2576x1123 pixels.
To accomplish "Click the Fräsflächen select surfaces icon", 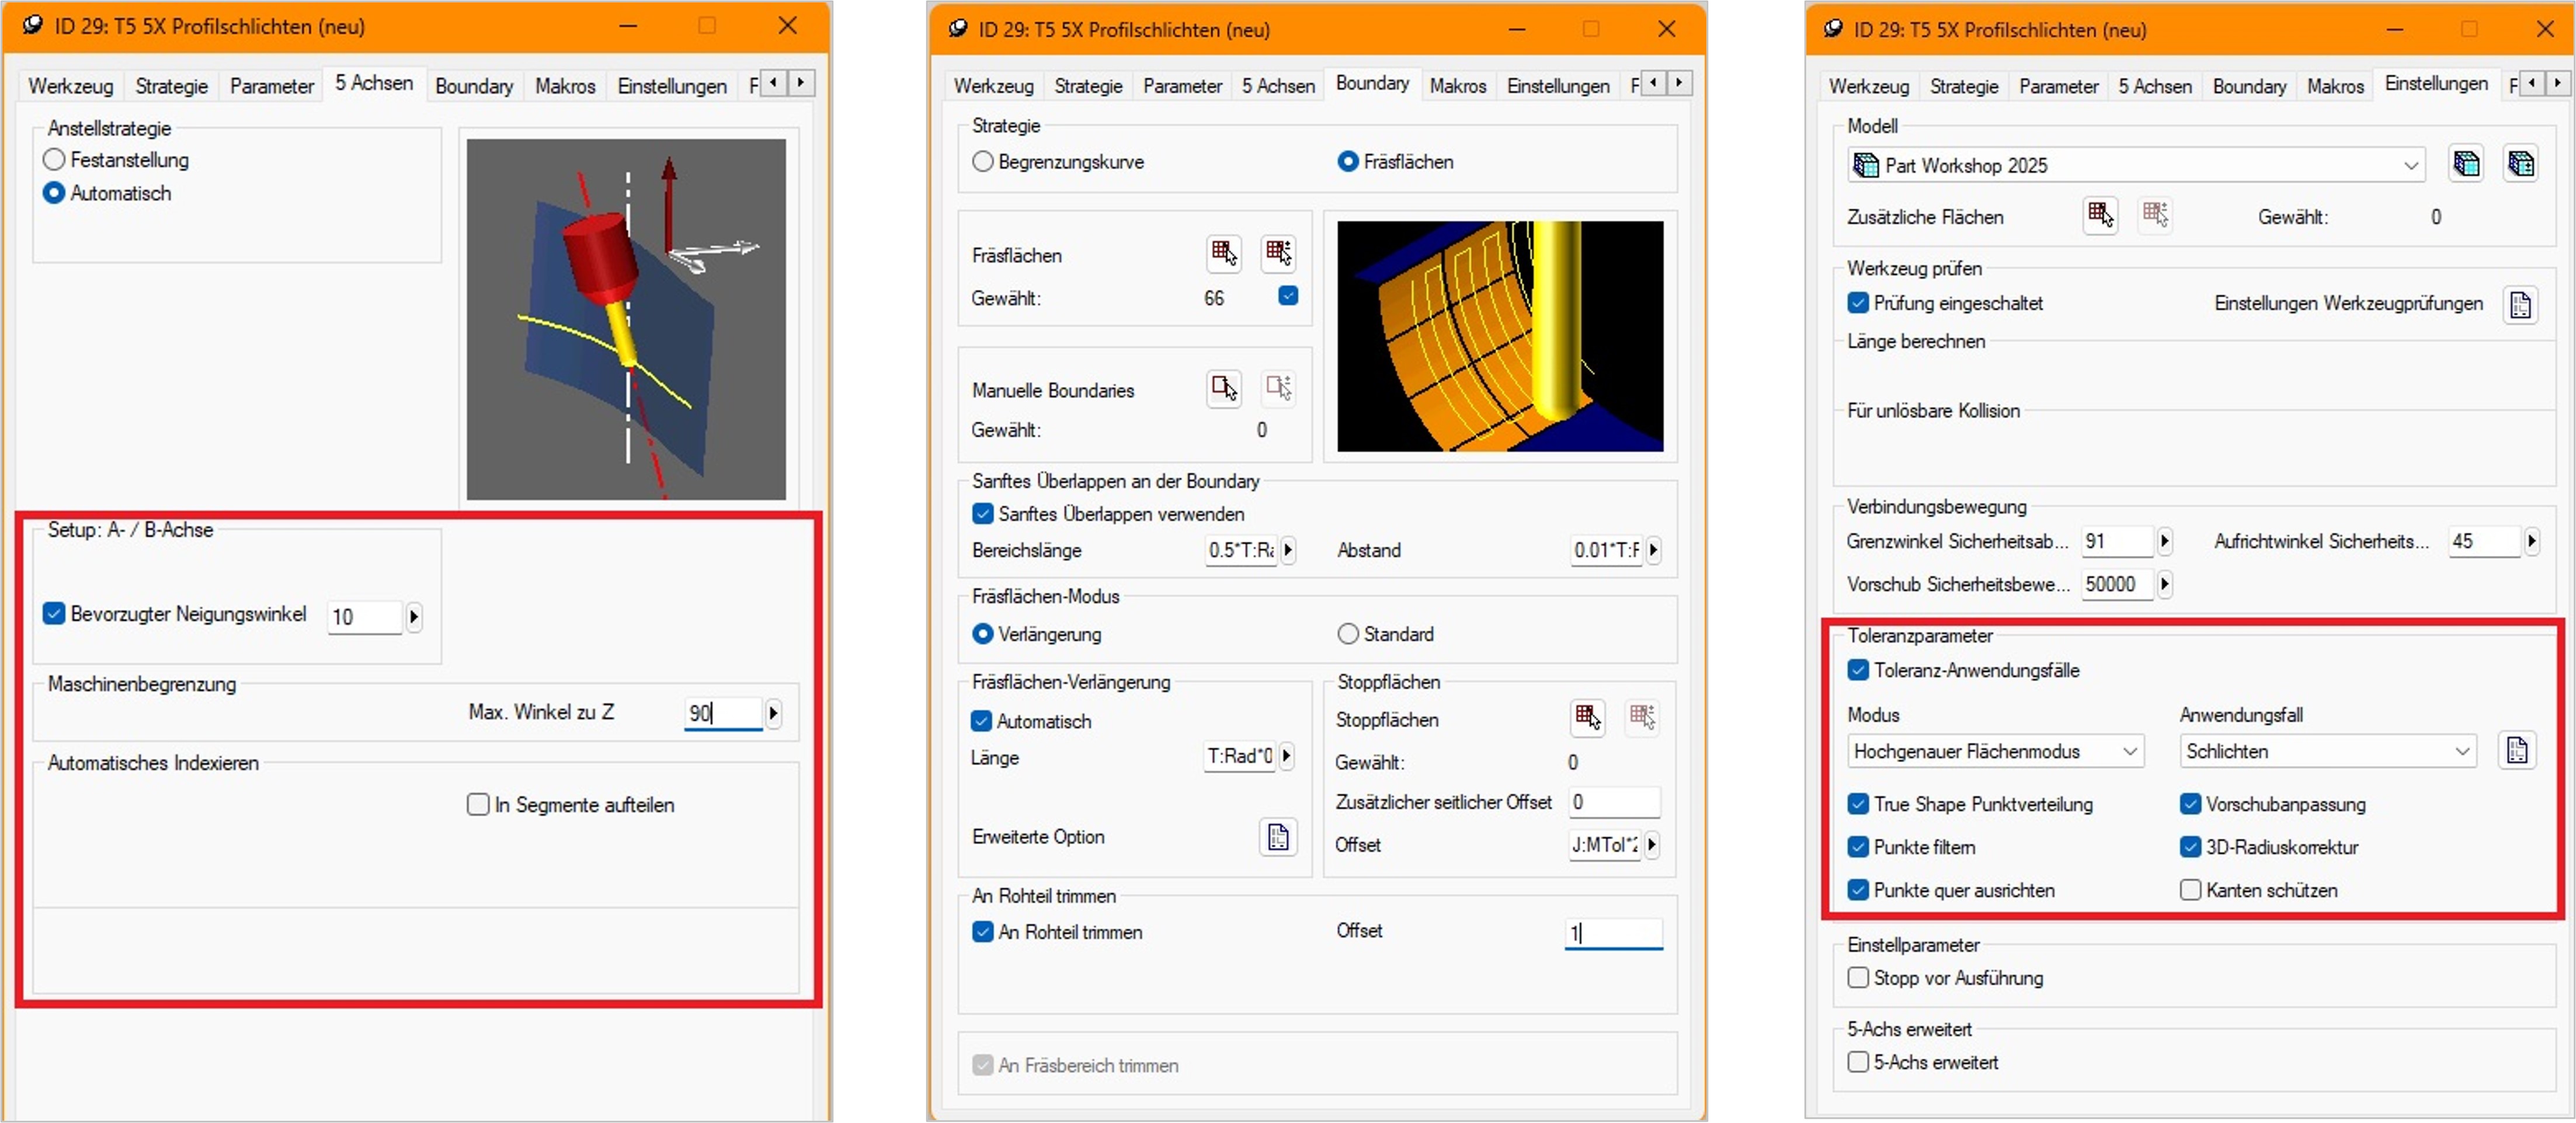I will (x=1224, y=253).
